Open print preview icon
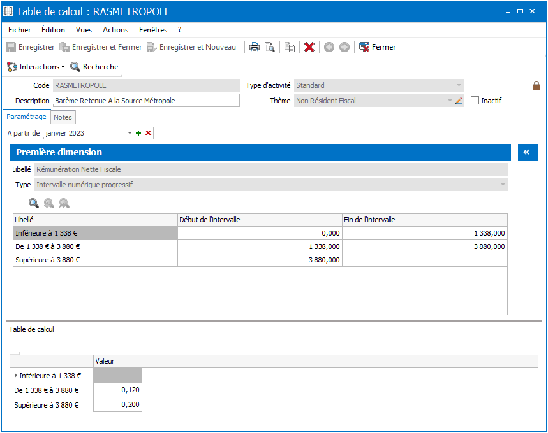Screen dimensions: 548x433 (269, 47)
